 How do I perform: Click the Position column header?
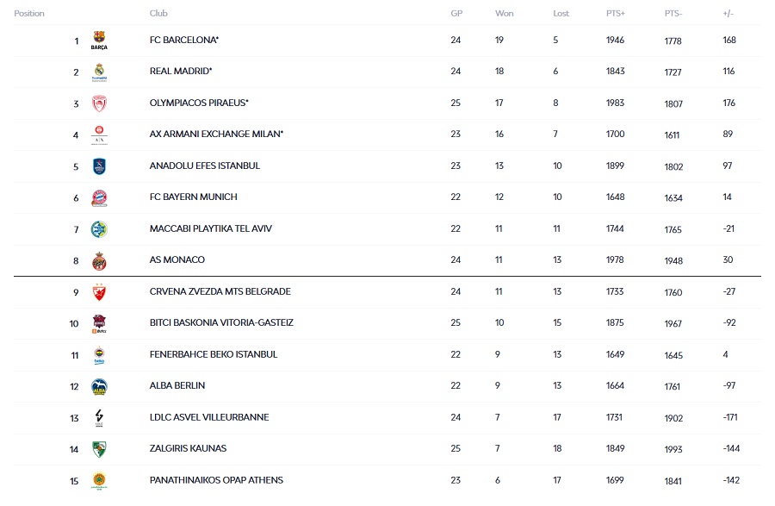tap(29, 14)
